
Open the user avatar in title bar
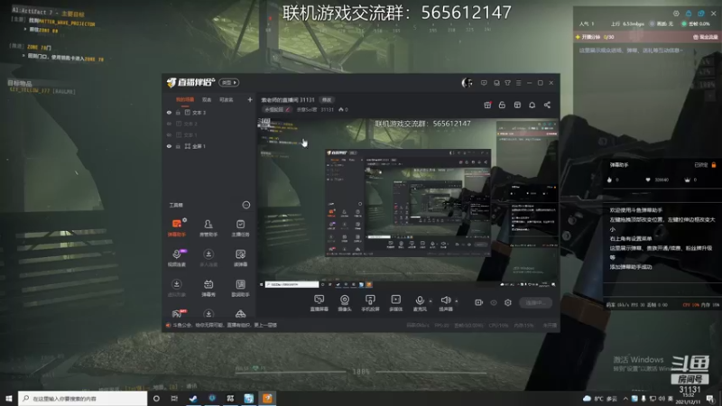tap(467, 83)
